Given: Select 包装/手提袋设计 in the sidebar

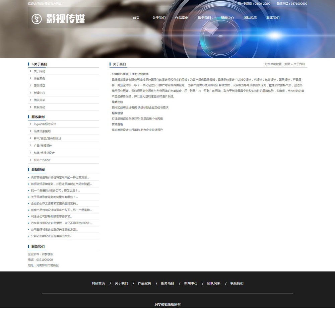Looking at the screenshot, I should tap(44, 153).
